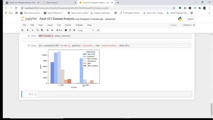Open the Insert menu
This screenshot has width=213, height=120.
(50, 25)
